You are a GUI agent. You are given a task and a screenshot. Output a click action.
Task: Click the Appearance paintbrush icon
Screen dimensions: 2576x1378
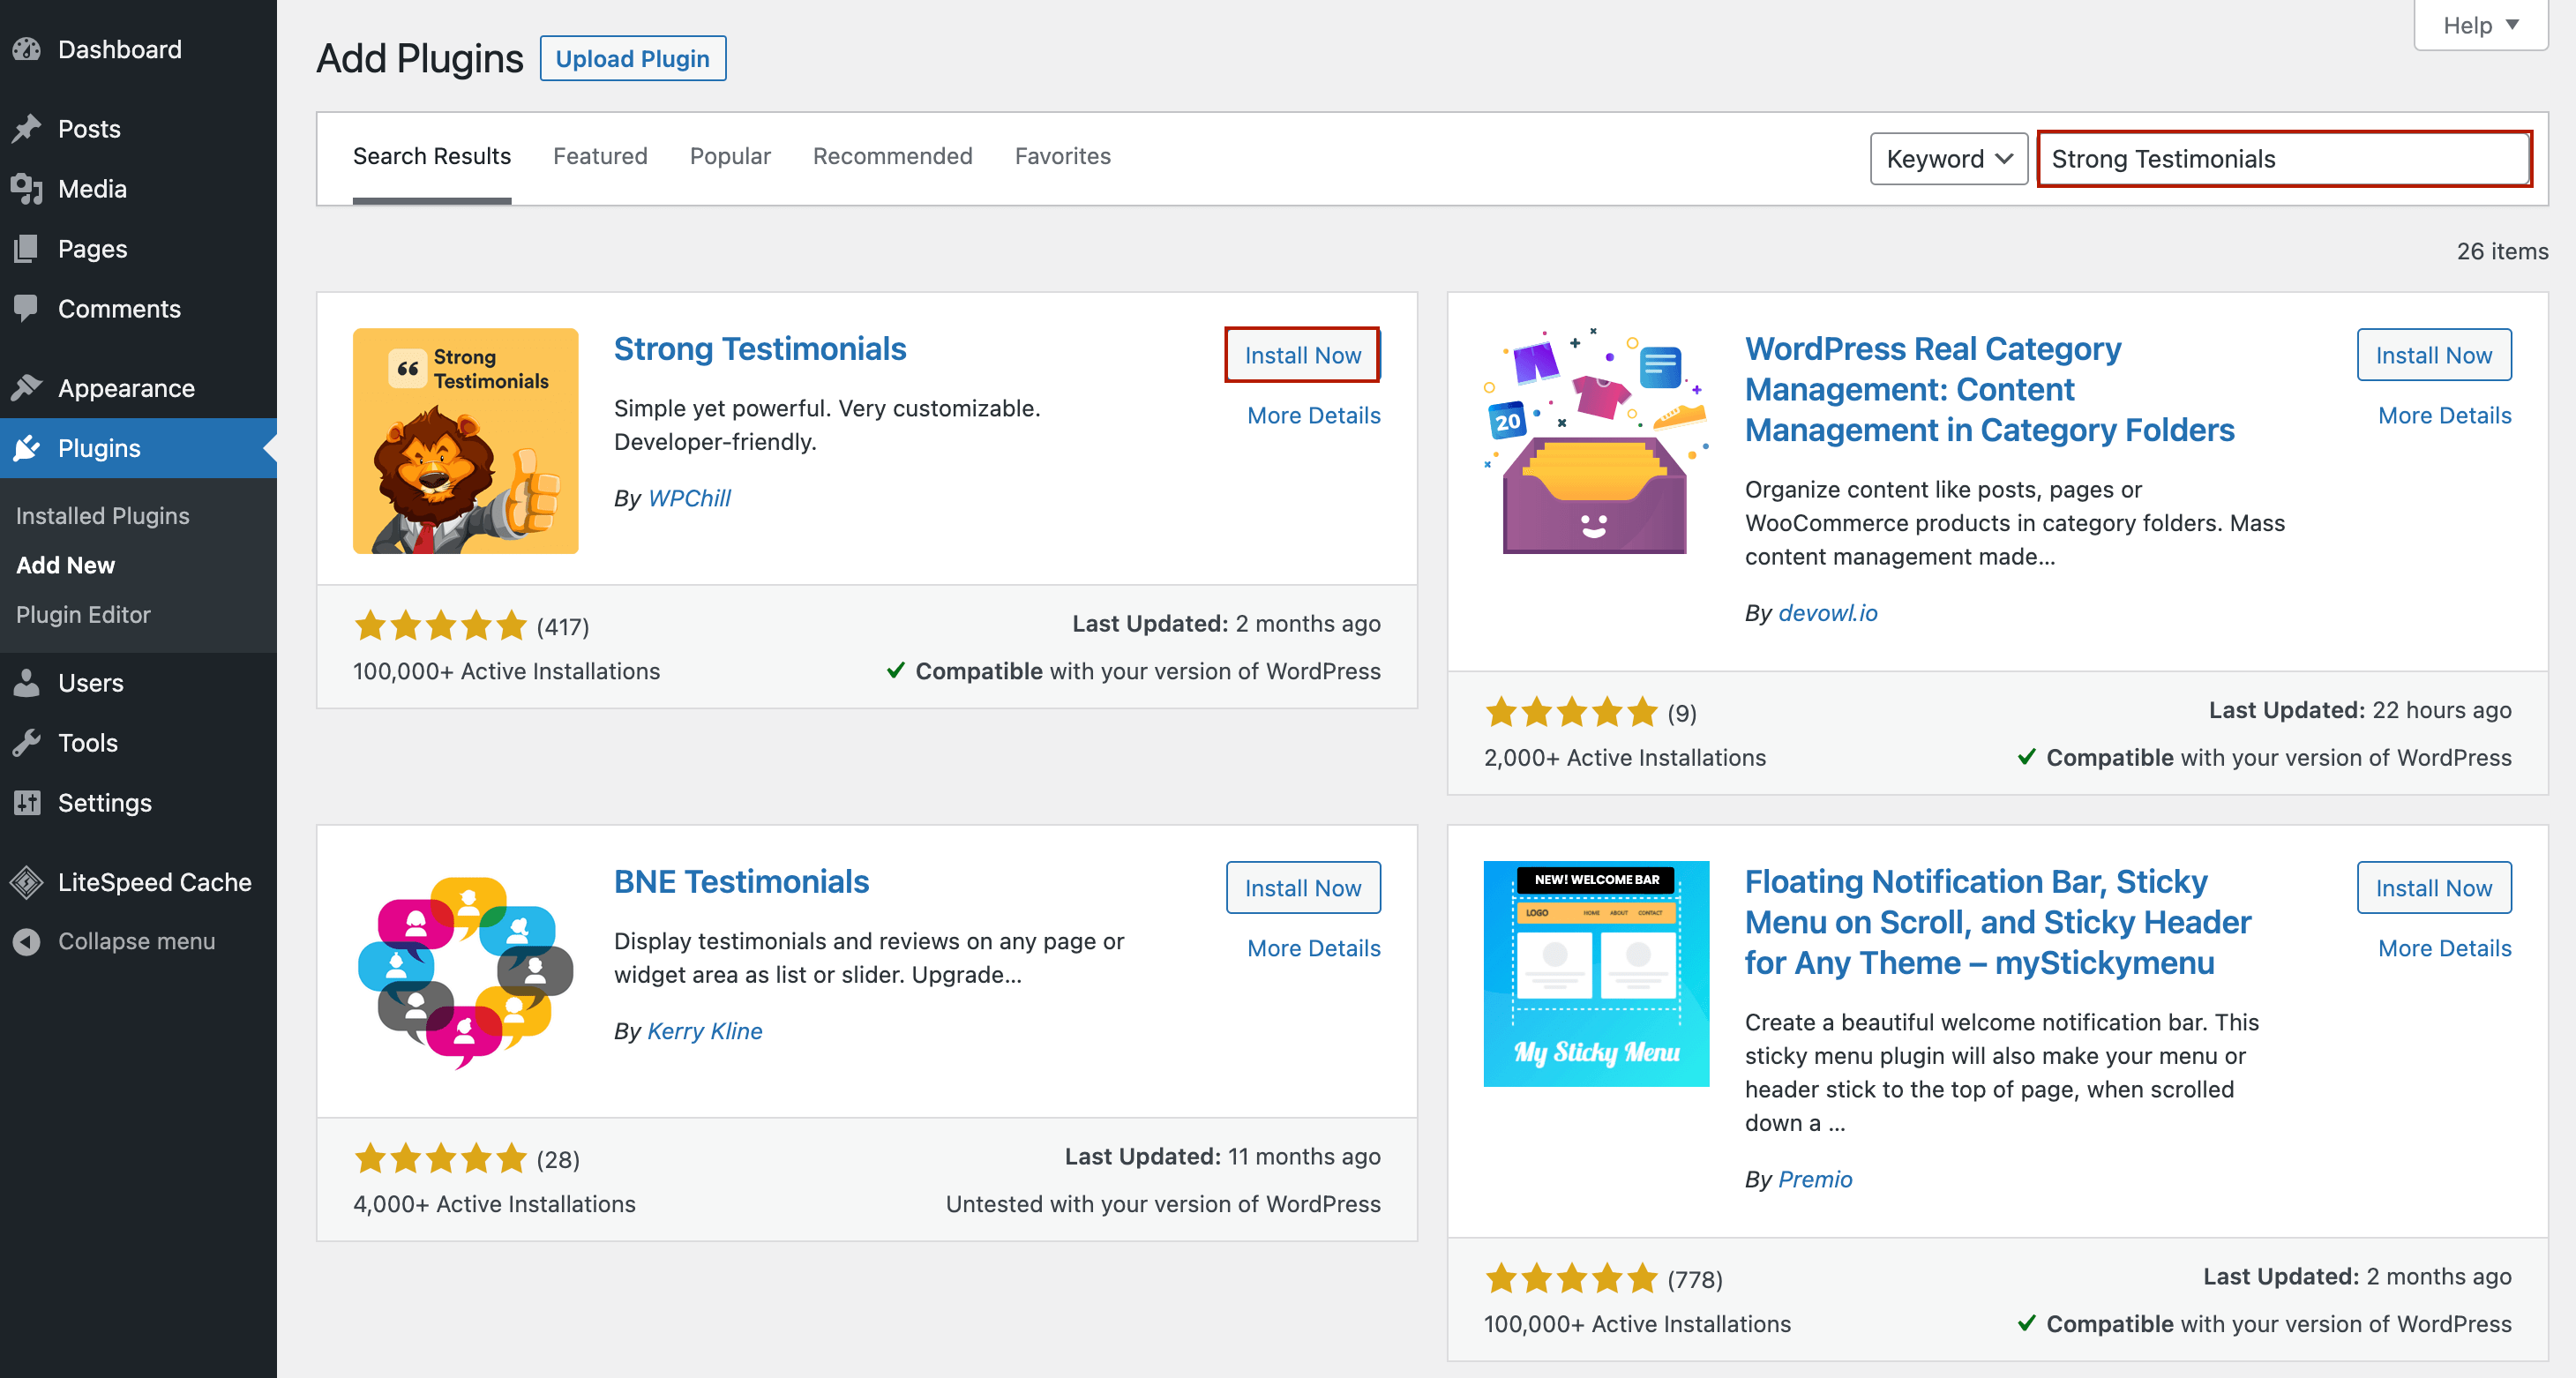27,388
